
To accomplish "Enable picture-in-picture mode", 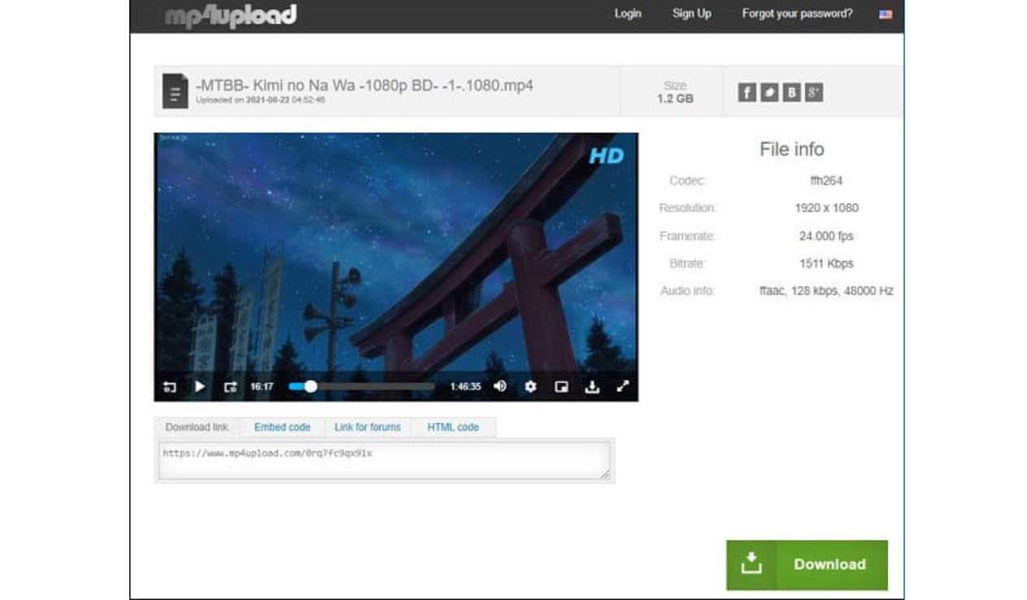I will (x=561, y=387).
